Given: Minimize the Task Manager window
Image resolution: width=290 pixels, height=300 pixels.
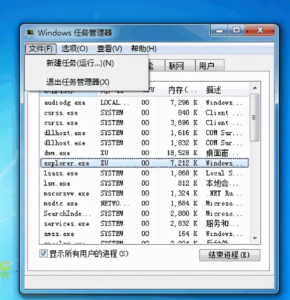Looking at the screenshot, I should coord(220,30).
